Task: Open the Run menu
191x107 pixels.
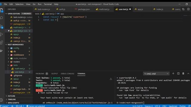Action: pos(40,4)
